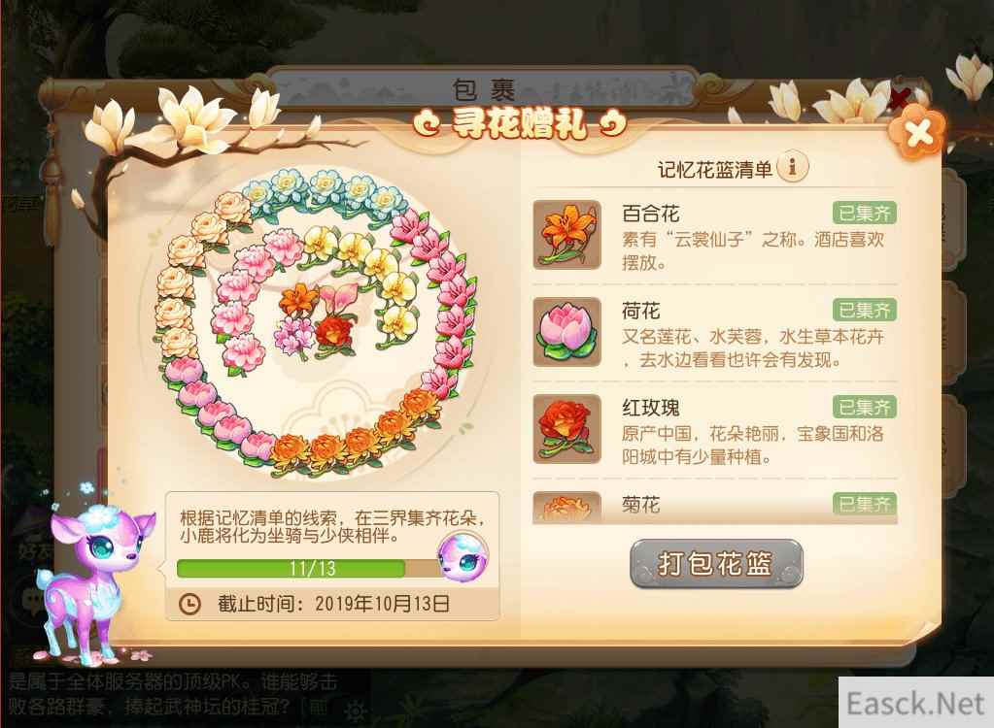Click the lotus (荷花) flower icon
Viewport: 994px width, 728px height.
566,332
